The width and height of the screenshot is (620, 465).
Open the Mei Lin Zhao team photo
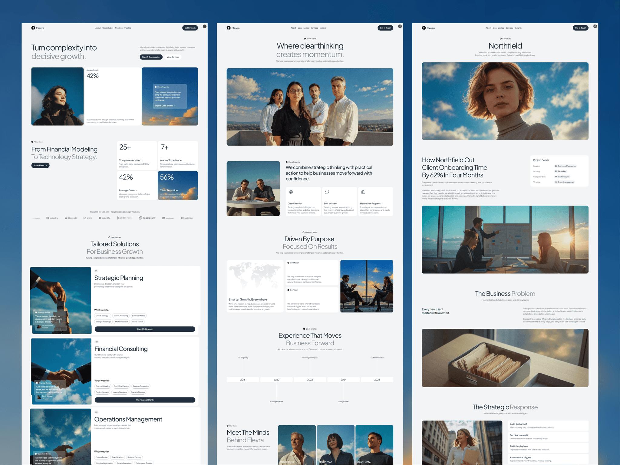(x=335, y=445)
